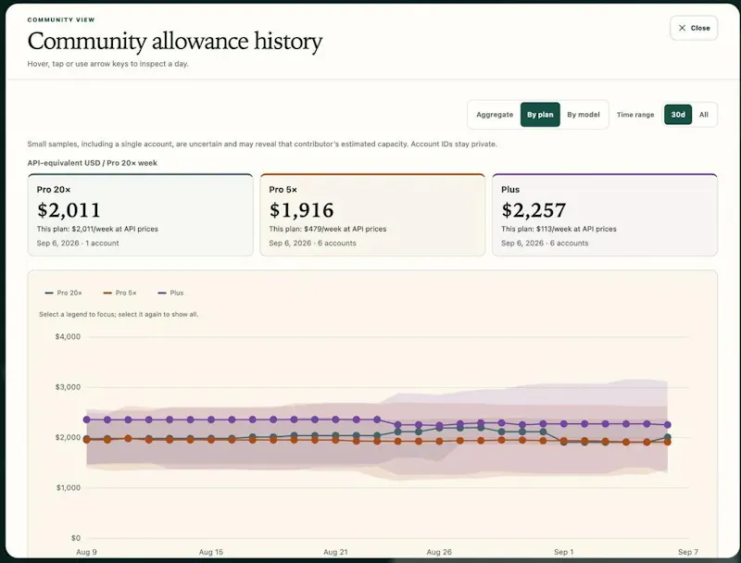Viewport: 741px width, 563px height.
Task: Select the By plan view
Action: pos(540,115)
